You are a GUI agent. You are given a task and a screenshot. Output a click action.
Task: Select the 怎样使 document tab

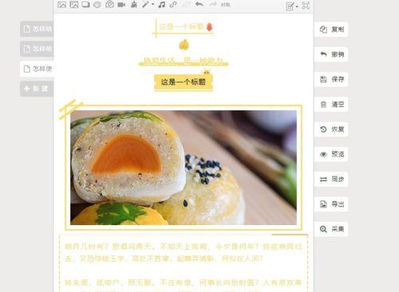point(37,69)
